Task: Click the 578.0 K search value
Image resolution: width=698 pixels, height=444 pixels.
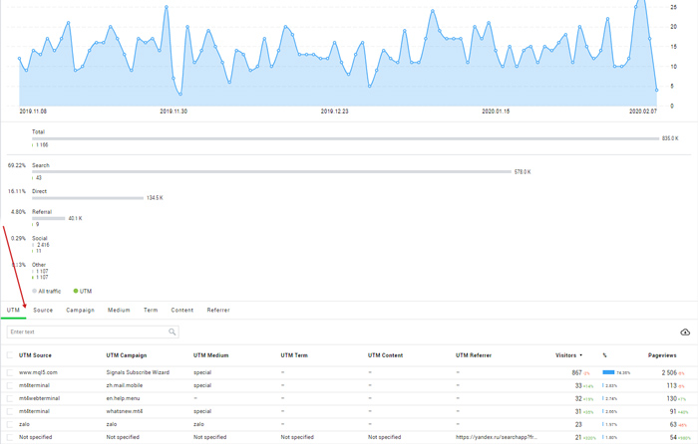Action: [x=523, y=171]
